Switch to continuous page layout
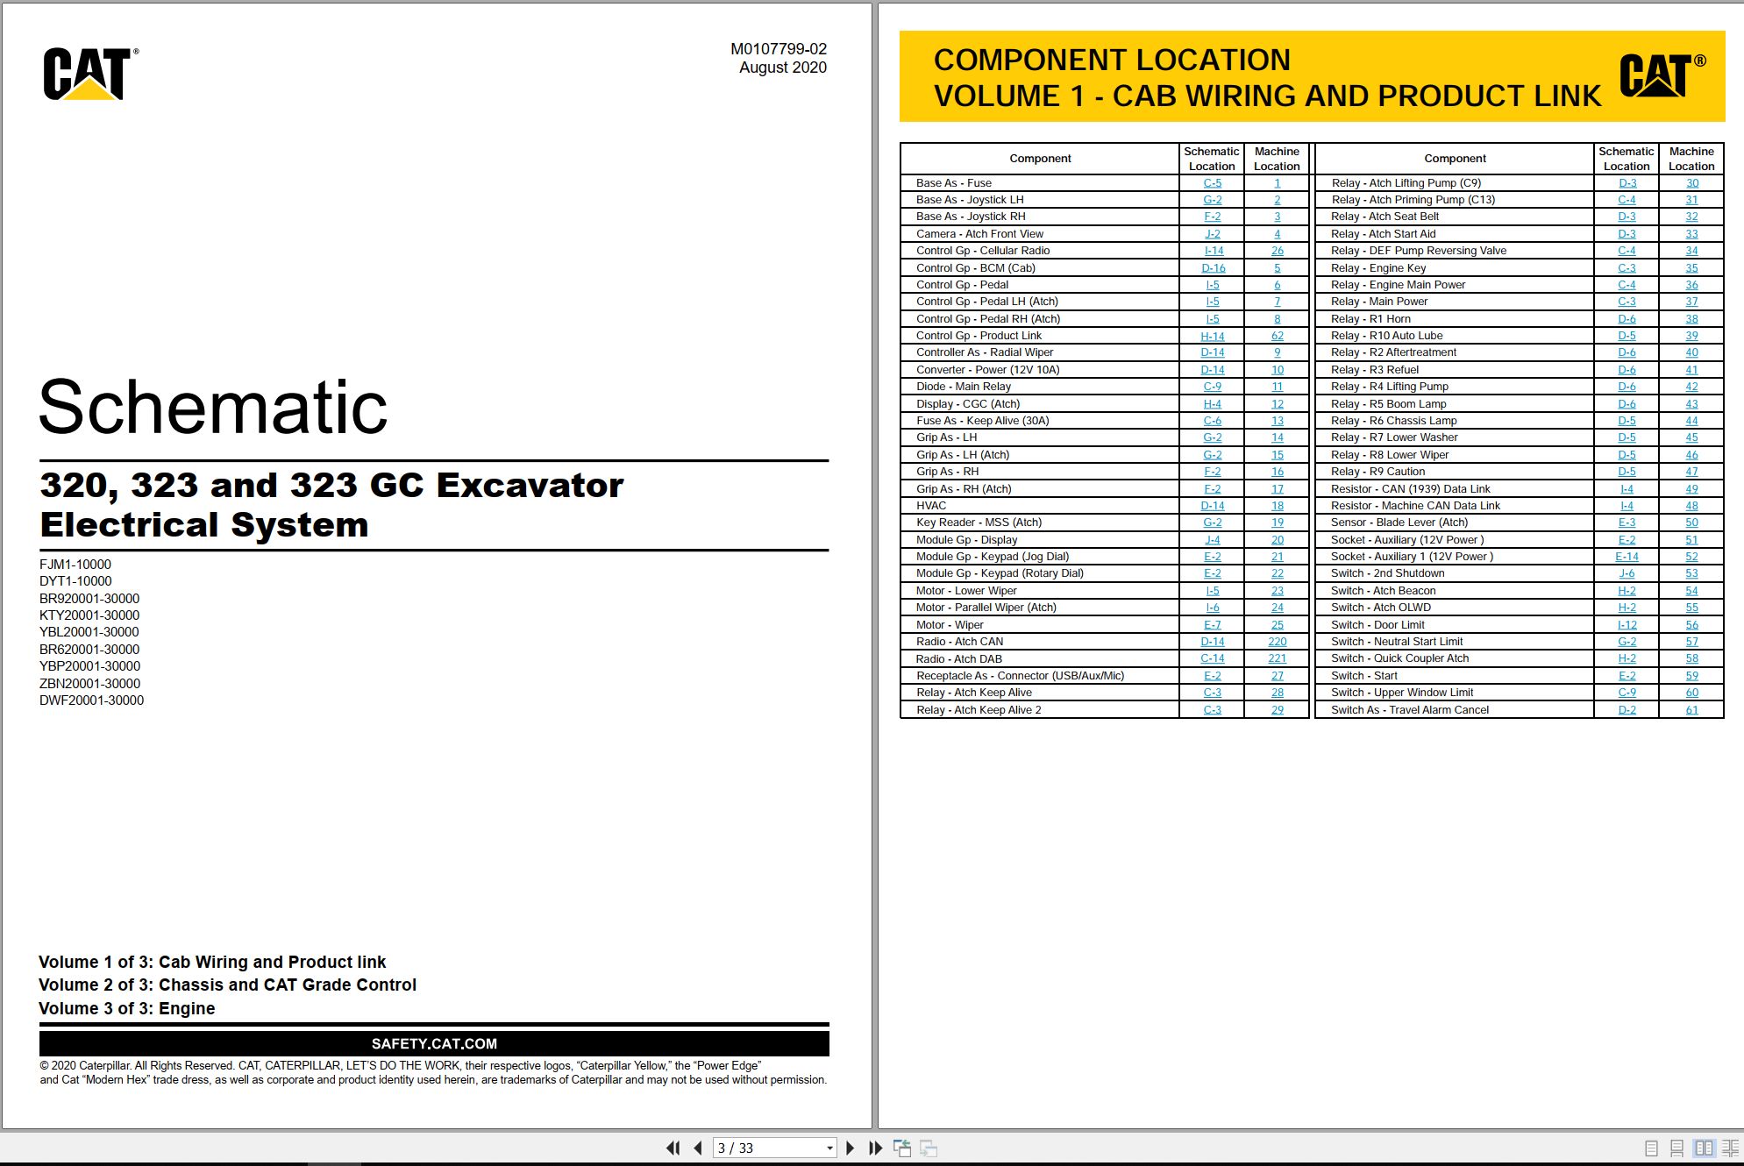Viewport: 1744px width, 1166px height. tap(1676, 1148)
